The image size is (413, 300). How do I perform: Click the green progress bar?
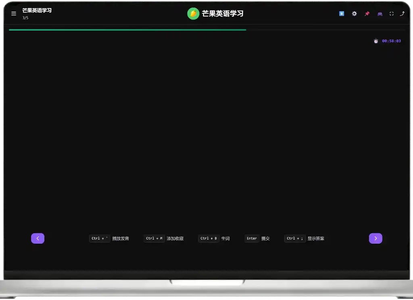[127, 30]
